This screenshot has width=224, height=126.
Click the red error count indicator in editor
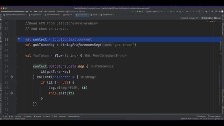[x=208, y=21]
